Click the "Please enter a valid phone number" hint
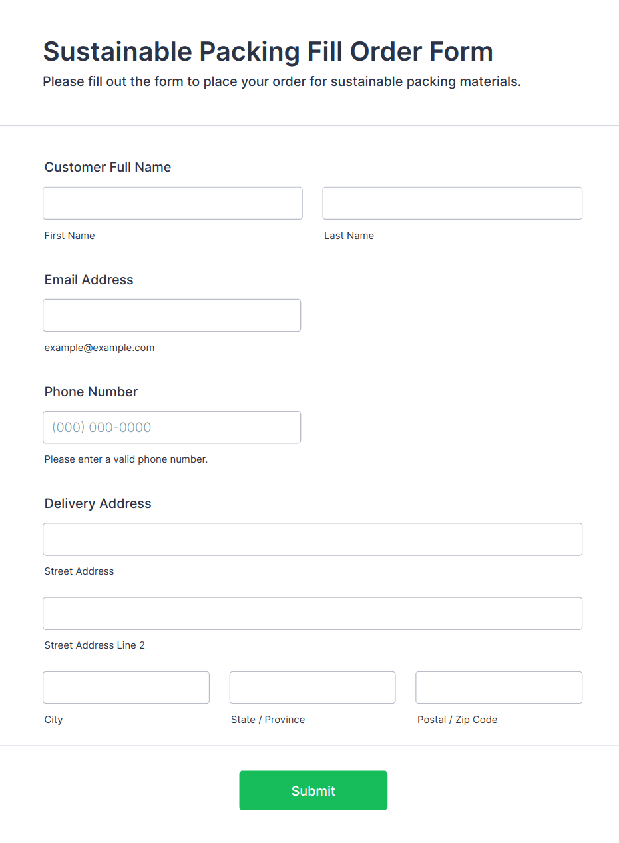The height and width of the screenshot is (843, 619). click(x=126, y=459)
